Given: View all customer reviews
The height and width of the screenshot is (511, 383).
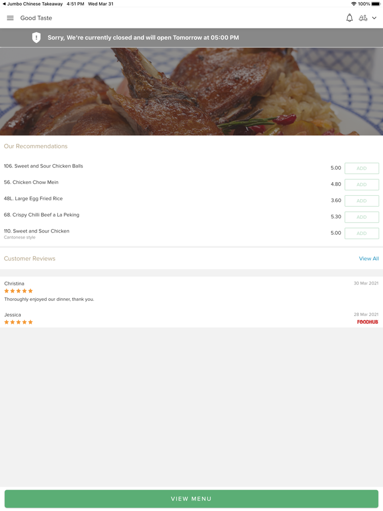Looking at the screenshot, I should pyautogui.click(x=369, y=259).
